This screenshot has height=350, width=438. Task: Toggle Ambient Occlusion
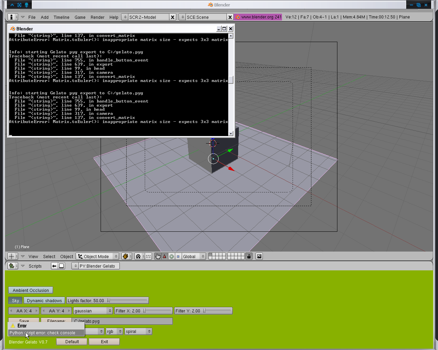tap(31, 290)
